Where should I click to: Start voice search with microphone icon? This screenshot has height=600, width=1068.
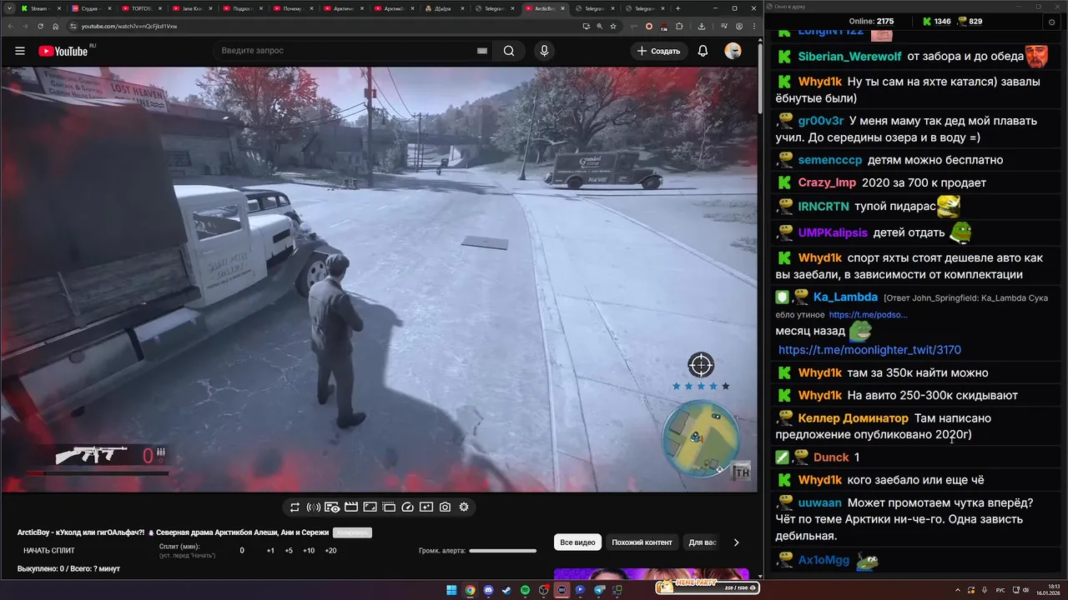point(544,51)
